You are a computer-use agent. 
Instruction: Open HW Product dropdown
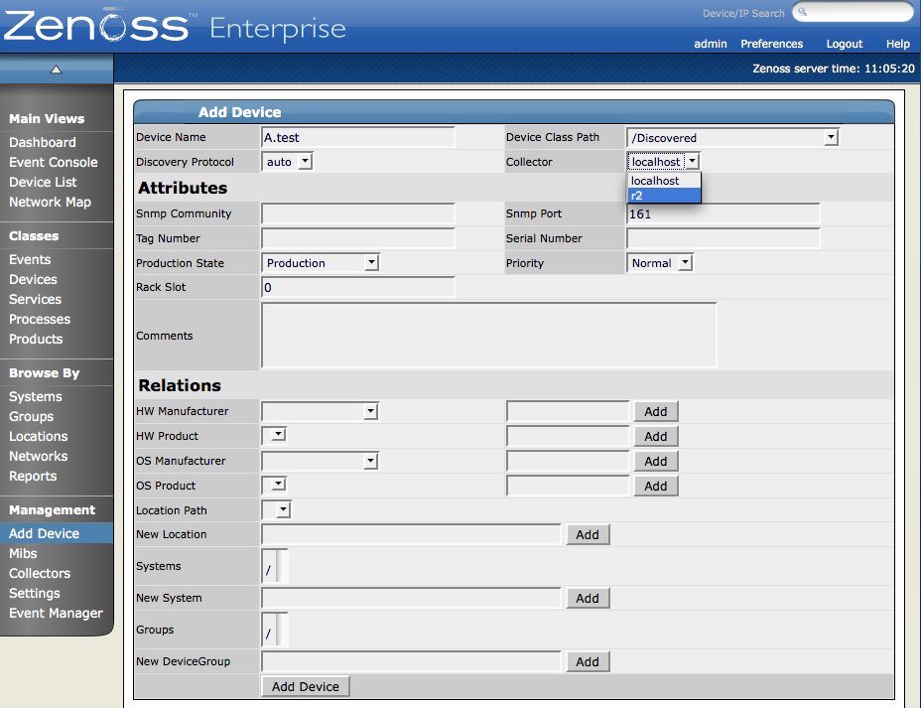pyautogui.click(x=274, y=435)
